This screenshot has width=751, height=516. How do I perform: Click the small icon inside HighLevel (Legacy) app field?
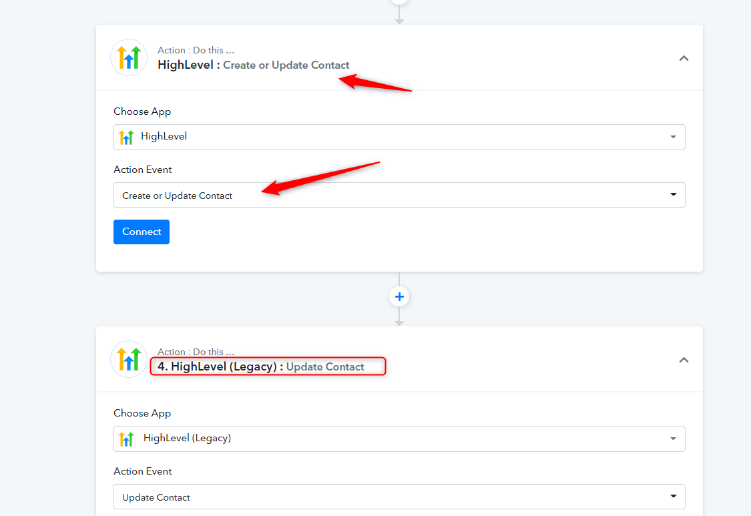pos(126,439)
